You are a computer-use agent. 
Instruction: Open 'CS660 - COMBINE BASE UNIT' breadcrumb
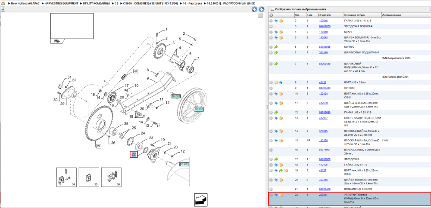tap(150, 3)
